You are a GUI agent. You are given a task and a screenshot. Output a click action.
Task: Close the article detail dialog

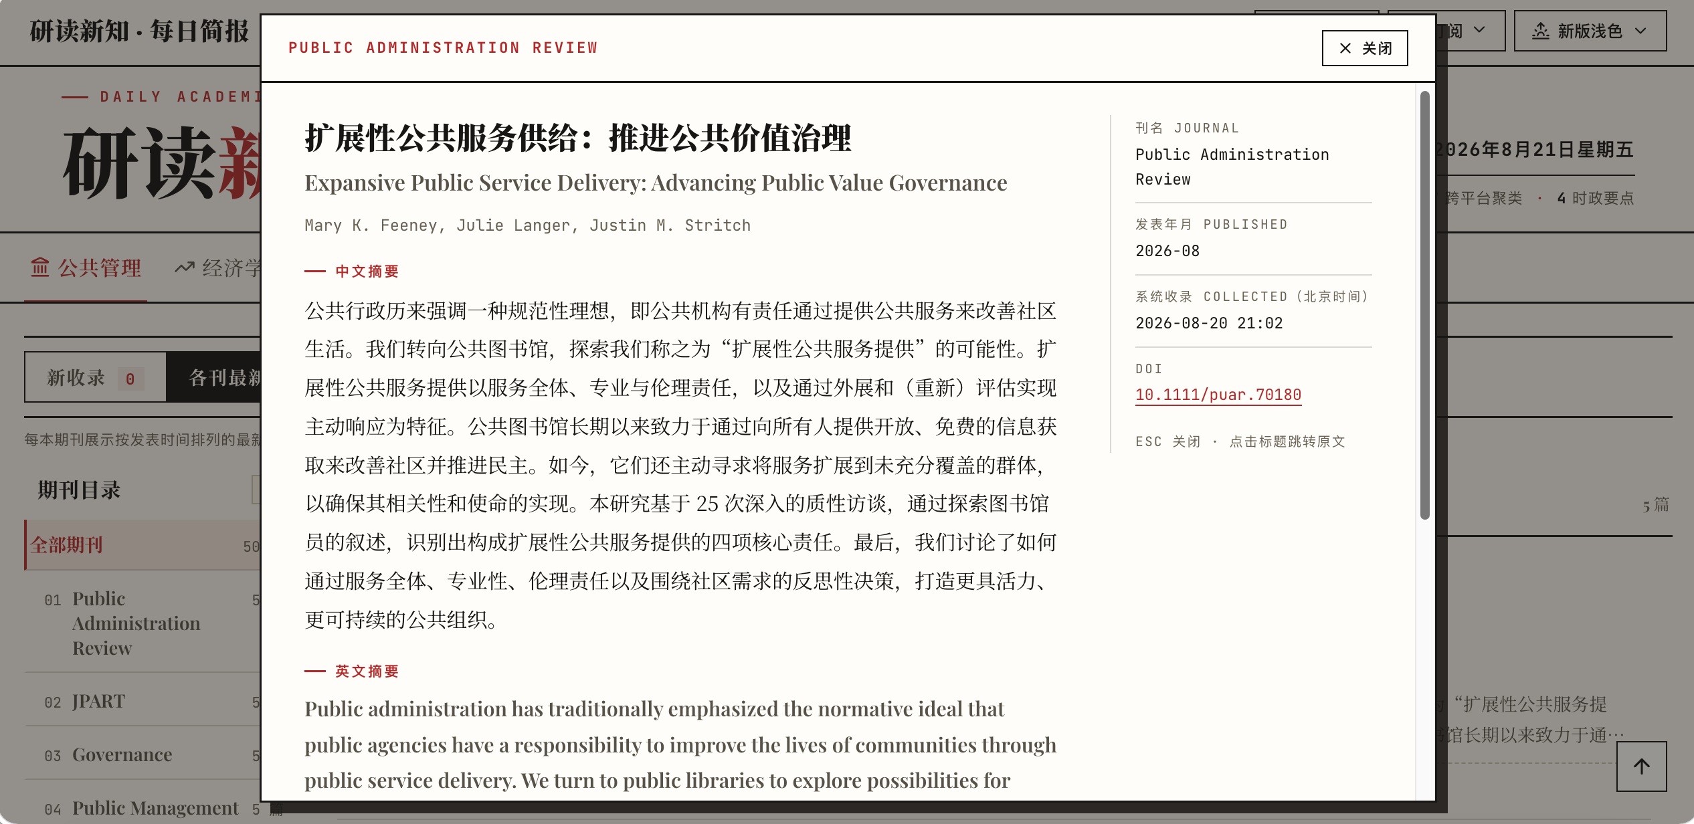(1365, 48)
